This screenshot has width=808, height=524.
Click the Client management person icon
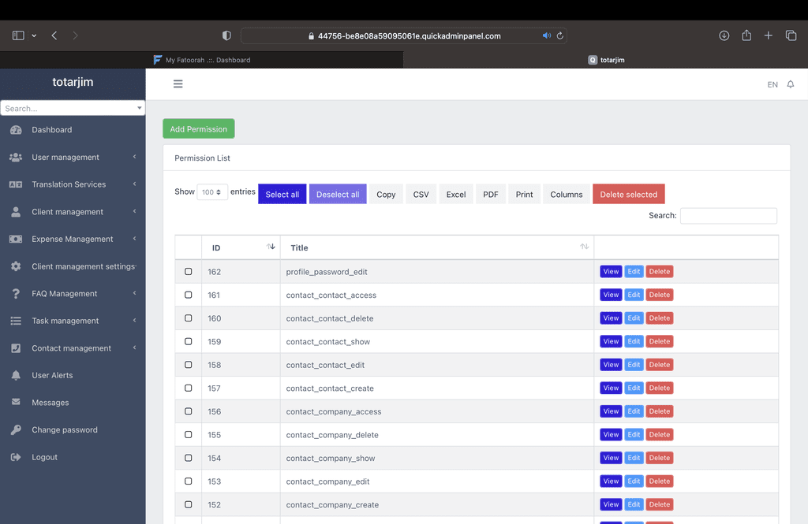pyautogui.click(x=16, y=211)
